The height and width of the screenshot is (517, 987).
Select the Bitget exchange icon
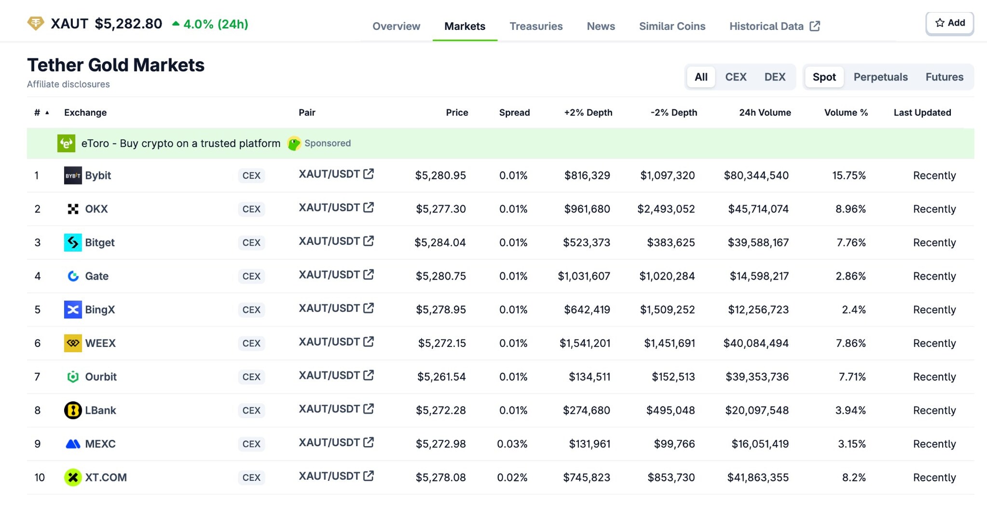click(x=72, y=243)
